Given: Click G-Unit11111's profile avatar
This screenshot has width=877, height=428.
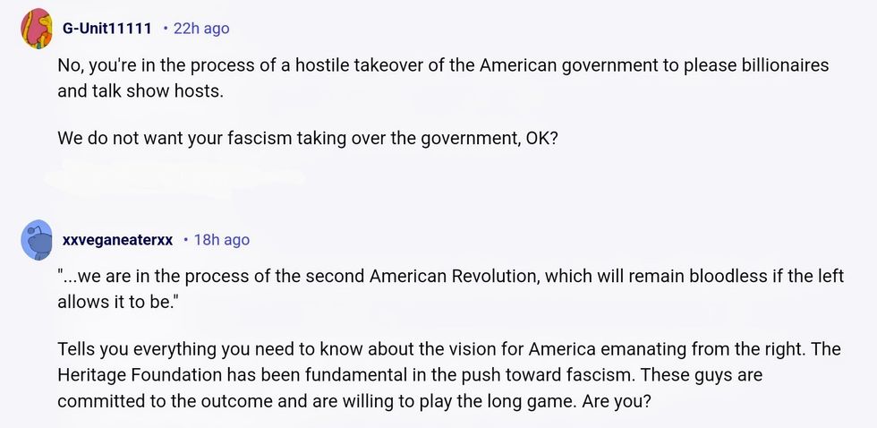Looking at the screenshot, I should [36, 29].
